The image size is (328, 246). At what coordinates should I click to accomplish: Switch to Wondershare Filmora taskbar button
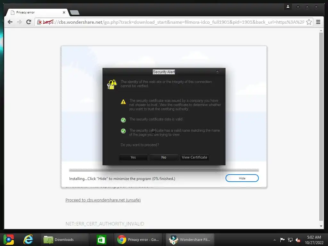click(190, 240)
